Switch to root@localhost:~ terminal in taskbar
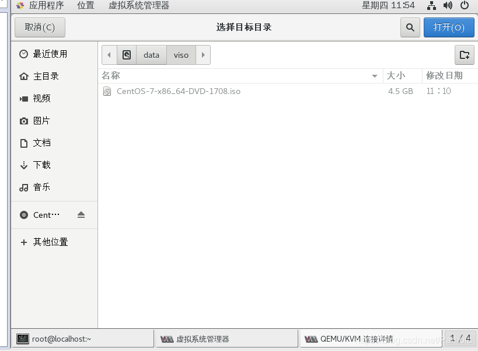The width and height of the screenshot is (478, 351). point(83,339)
